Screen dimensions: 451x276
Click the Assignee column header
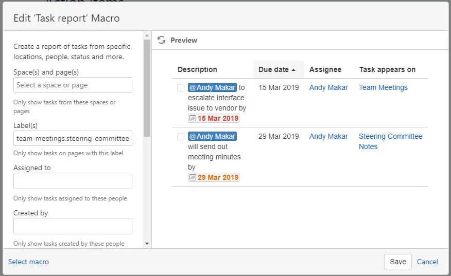(325, 69)
